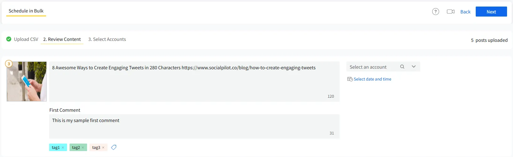Click the search icon in account selector

click(x=402, y=67)
